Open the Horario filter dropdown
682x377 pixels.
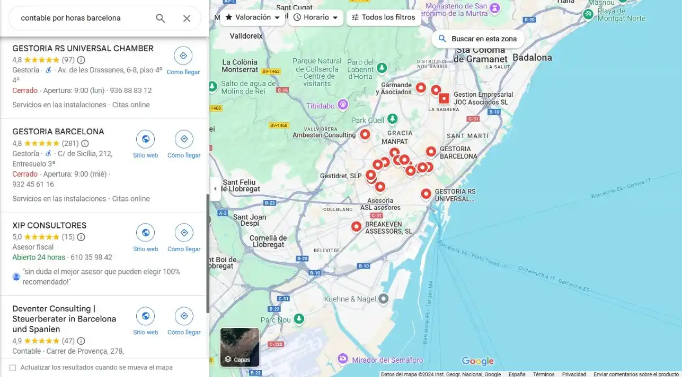(x=315, y=17)
